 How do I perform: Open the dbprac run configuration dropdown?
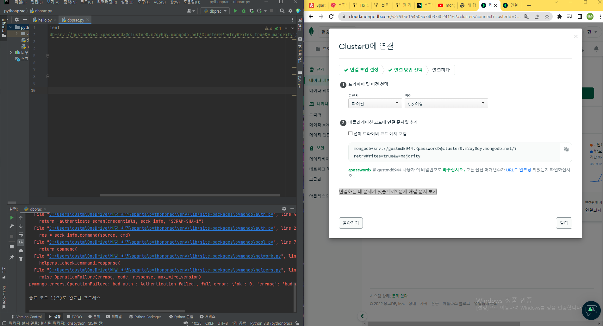pos(215,11)
